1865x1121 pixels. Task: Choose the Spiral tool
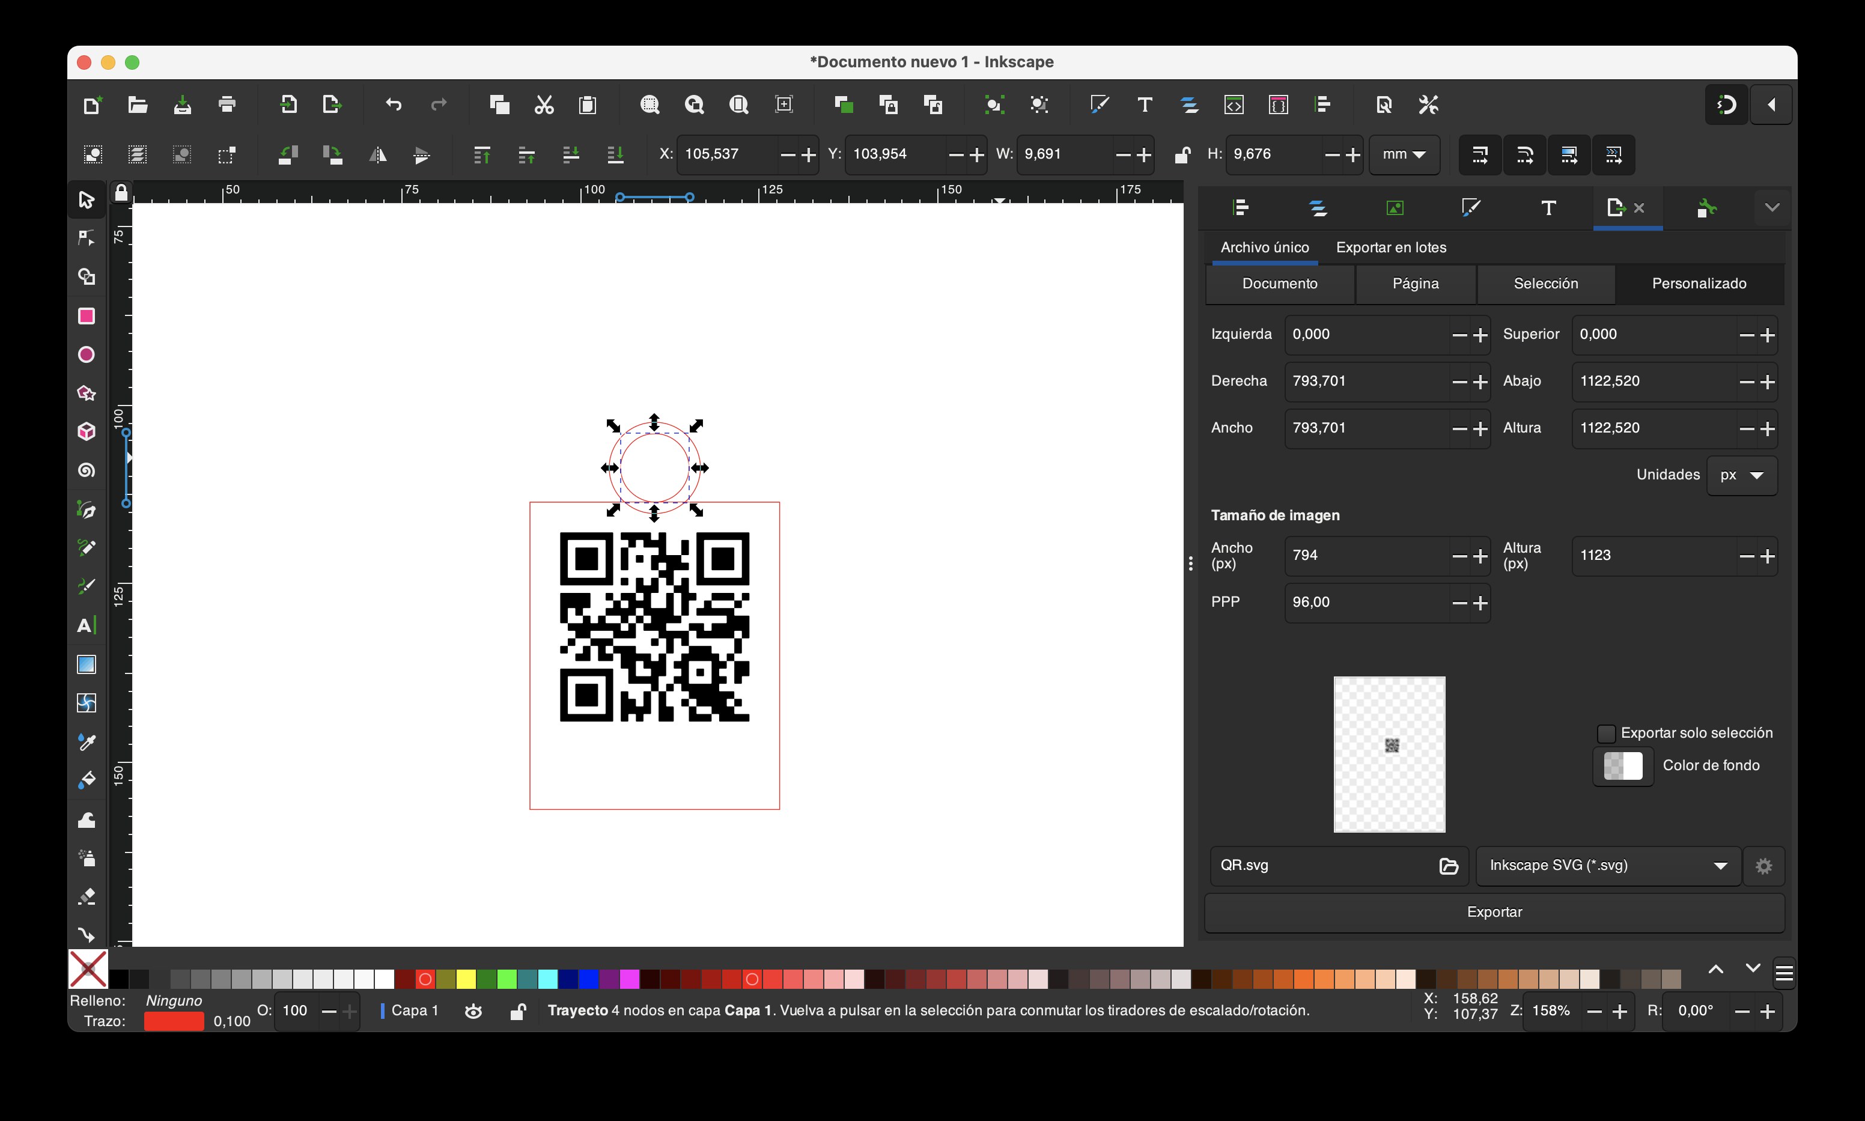[x=86, y=470]
